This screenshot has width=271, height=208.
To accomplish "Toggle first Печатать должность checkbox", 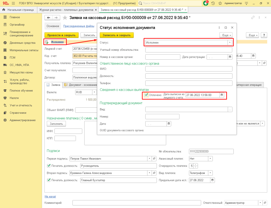I will coord(48,166).
